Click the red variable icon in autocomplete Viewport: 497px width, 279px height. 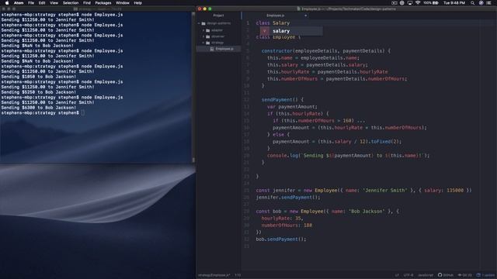265,31
